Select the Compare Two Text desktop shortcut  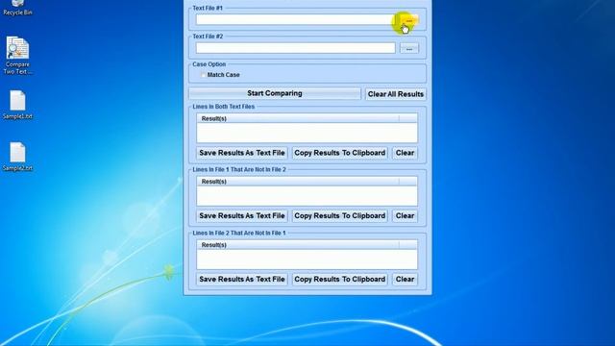[x=17, y=56]
